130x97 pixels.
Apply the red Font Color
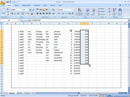pyautogui.click(x=32, y=13)
